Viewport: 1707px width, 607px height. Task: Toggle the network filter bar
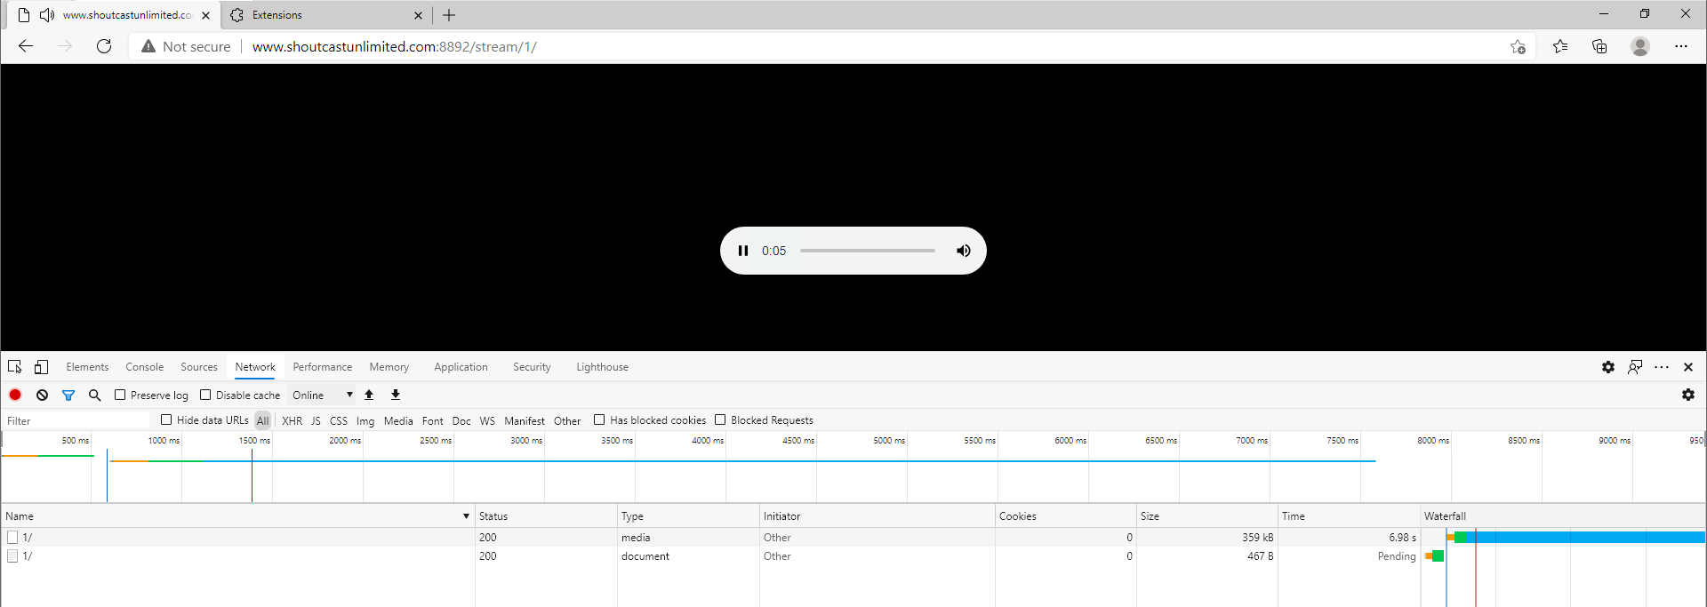point(68,395)
